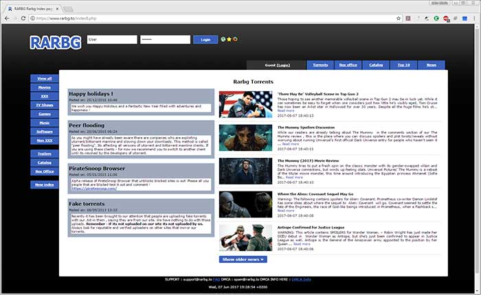481x295 pixels.
Task: Open The Mummy (2017) Movie Review thumbnail
Action: (x=245, y=171)
